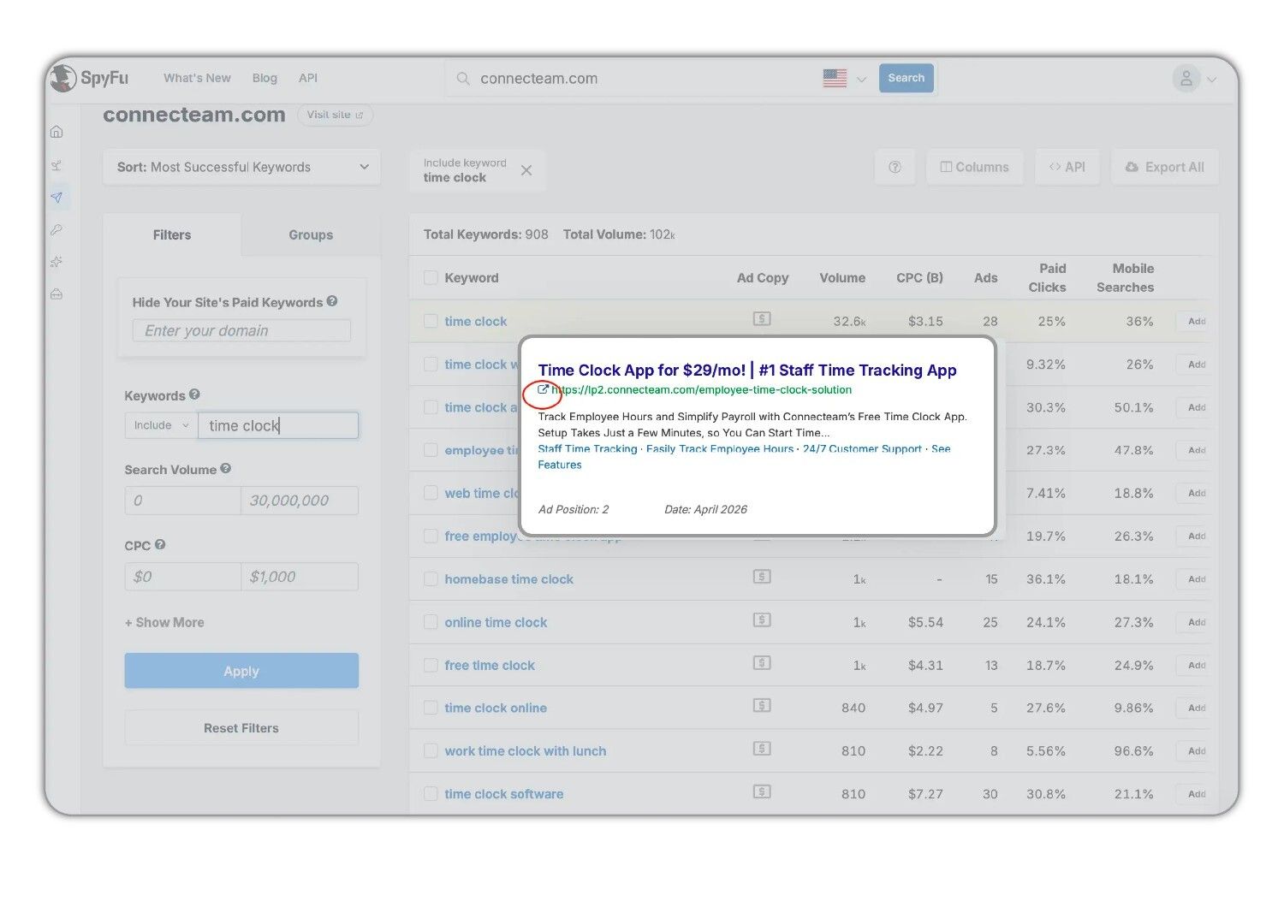Open the Sort: Most Successful Keywords dropdown
Screen dimensions: 1284x907
[x=242, y=167]
